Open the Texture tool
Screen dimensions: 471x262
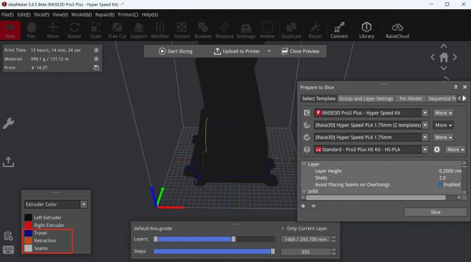(x=182, y=30)
